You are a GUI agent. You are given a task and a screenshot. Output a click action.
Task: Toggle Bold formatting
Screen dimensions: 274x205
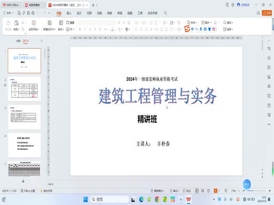pyautogui.click(x=80, y=29)
